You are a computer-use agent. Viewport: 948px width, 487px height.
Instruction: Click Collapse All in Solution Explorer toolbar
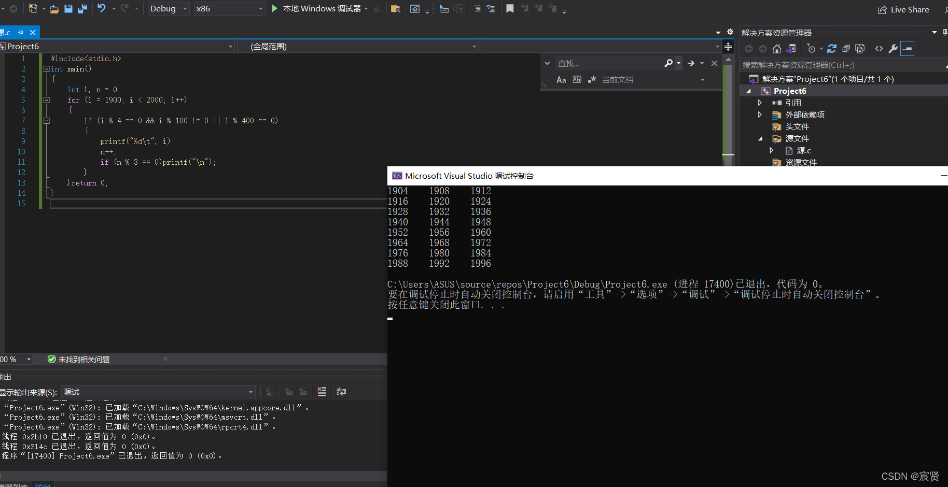point(846,49)
